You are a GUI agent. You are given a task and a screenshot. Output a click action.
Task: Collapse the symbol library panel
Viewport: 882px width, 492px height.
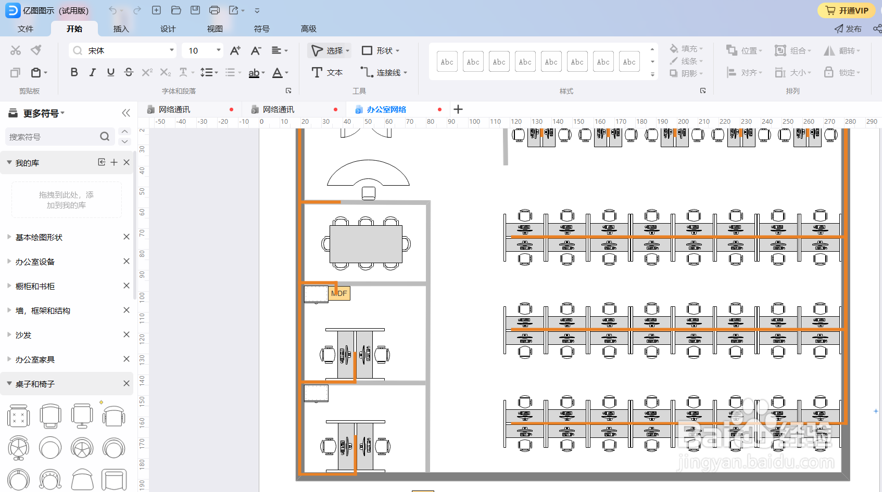click(126, 113)
